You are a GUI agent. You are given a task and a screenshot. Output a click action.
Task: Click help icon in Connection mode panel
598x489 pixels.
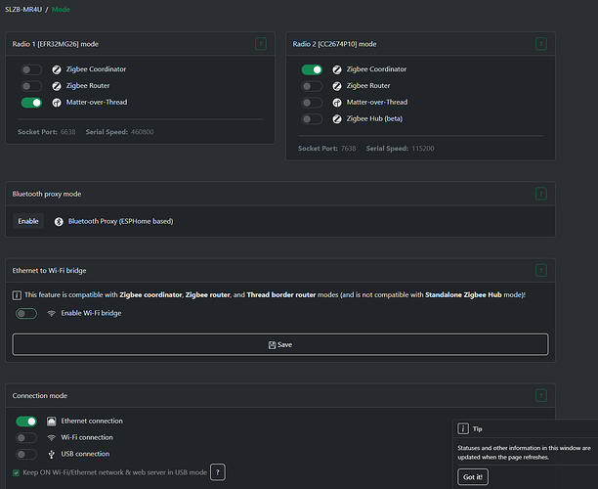click(541, 396)
